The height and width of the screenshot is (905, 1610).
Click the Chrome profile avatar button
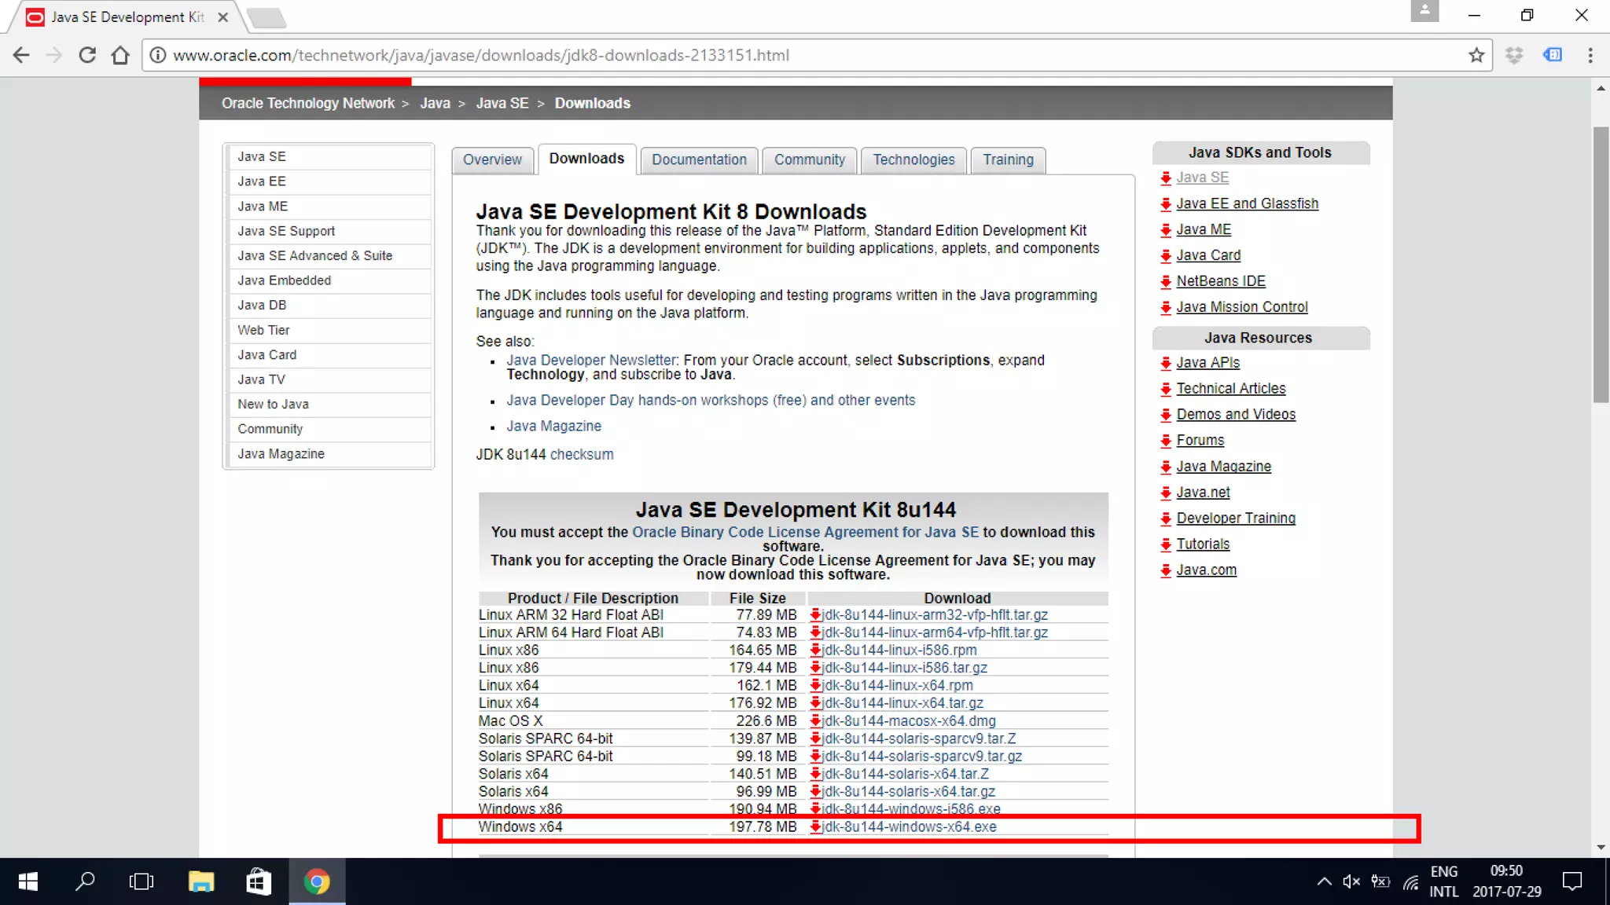(x=1424, y=11)
